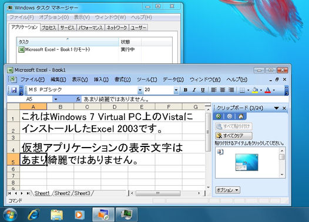The height and width of the screenshot is (222, 309).
Task: Click the desktop thumbnail in clipboard list
Action: coord(247,162)
